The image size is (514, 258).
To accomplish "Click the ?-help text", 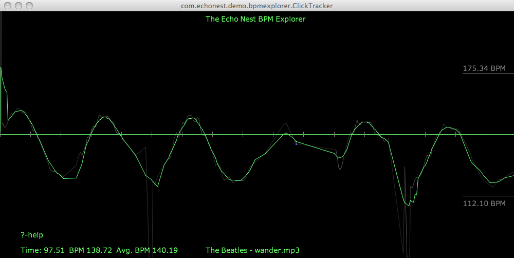I will pos(32,235).
